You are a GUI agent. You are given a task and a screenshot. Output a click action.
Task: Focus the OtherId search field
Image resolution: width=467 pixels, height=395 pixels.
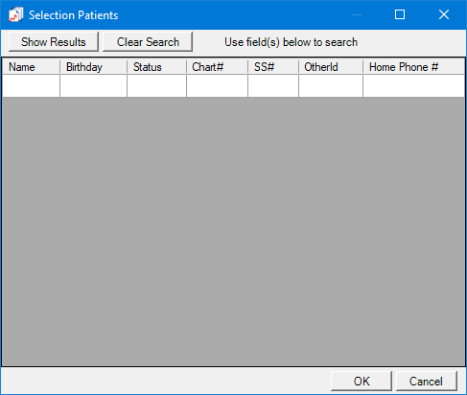pos(331,85)
